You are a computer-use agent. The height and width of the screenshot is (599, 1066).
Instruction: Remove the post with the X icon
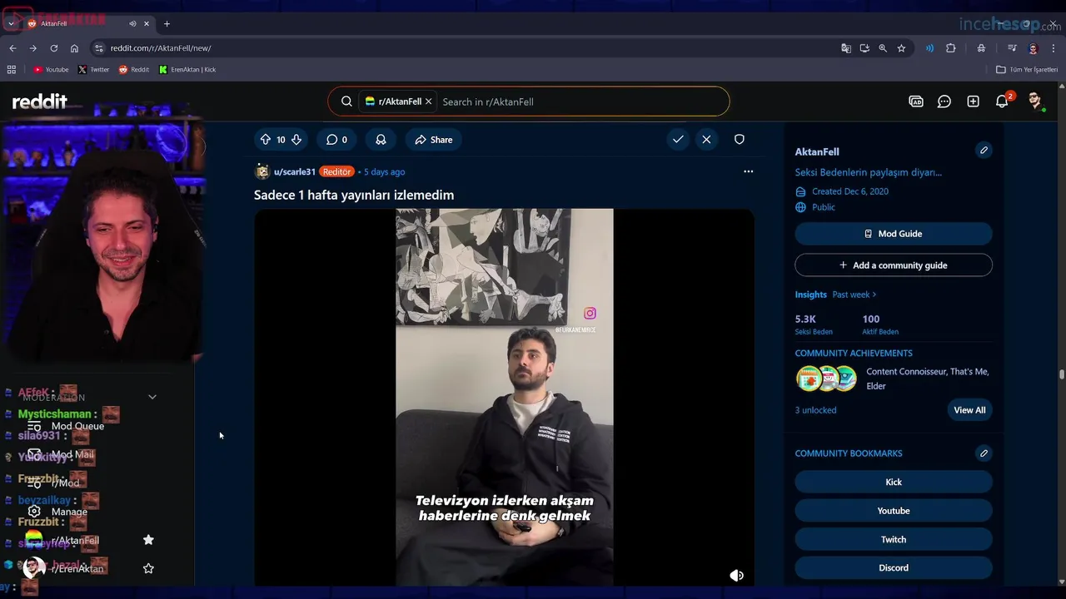coord(706,140)
